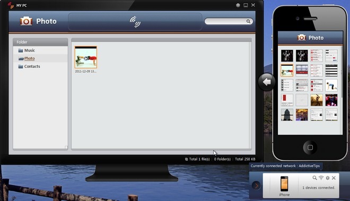The width and height of the screenshot is (350, 201).
Task: Open the settings gear in MY PC title bar
Action: pyautogui.click(x=238, y=5)
